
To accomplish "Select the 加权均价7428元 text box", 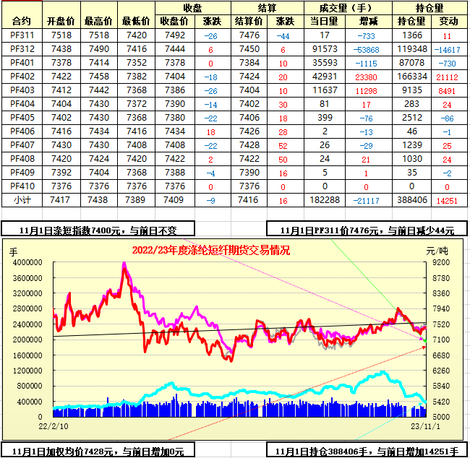I will point(98,451).
